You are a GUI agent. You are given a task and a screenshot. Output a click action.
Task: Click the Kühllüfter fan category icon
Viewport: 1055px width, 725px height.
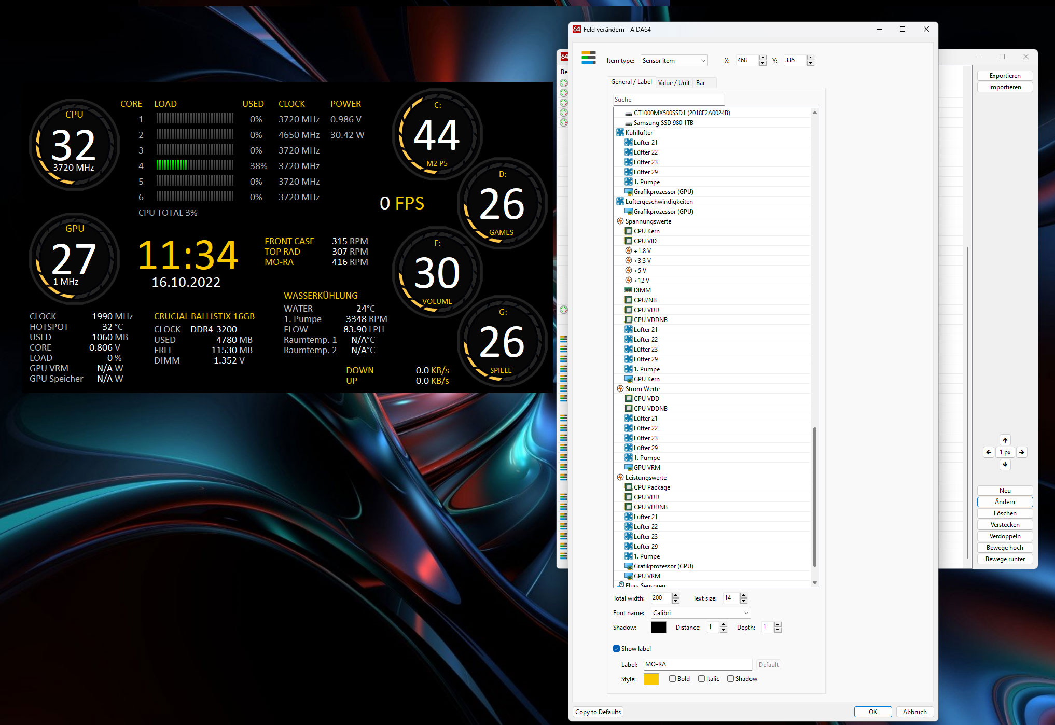(620, 133)
